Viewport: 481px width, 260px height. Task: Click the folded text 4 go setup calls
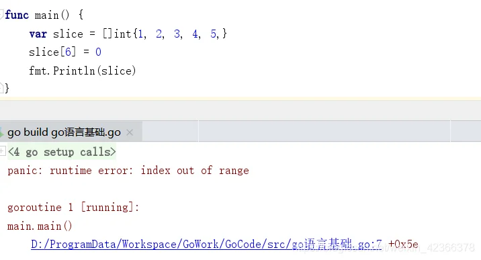pyautogui.click(x=62, y=152)
